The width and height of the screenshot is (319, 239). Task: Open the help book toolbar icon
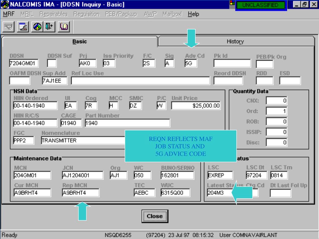click(64, 27)
